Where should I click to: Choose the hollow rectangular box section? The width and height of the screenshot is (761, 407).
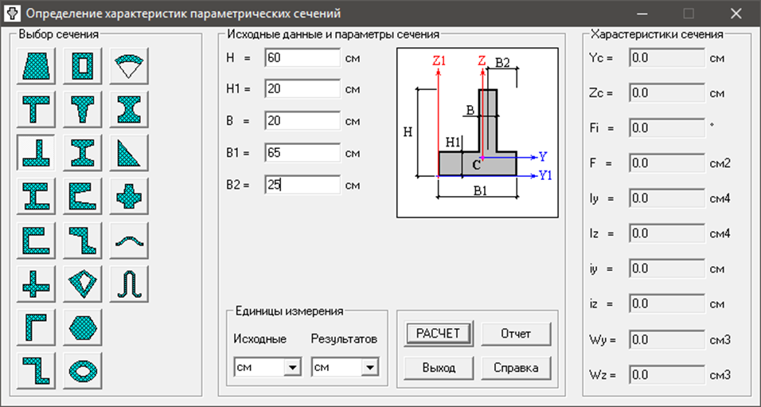[x=83, y=66]
